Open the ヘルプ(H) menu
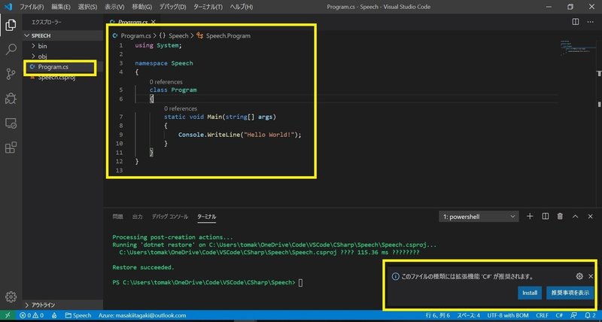The width and height of the screenshot is (602, 322). coord(241,7)
